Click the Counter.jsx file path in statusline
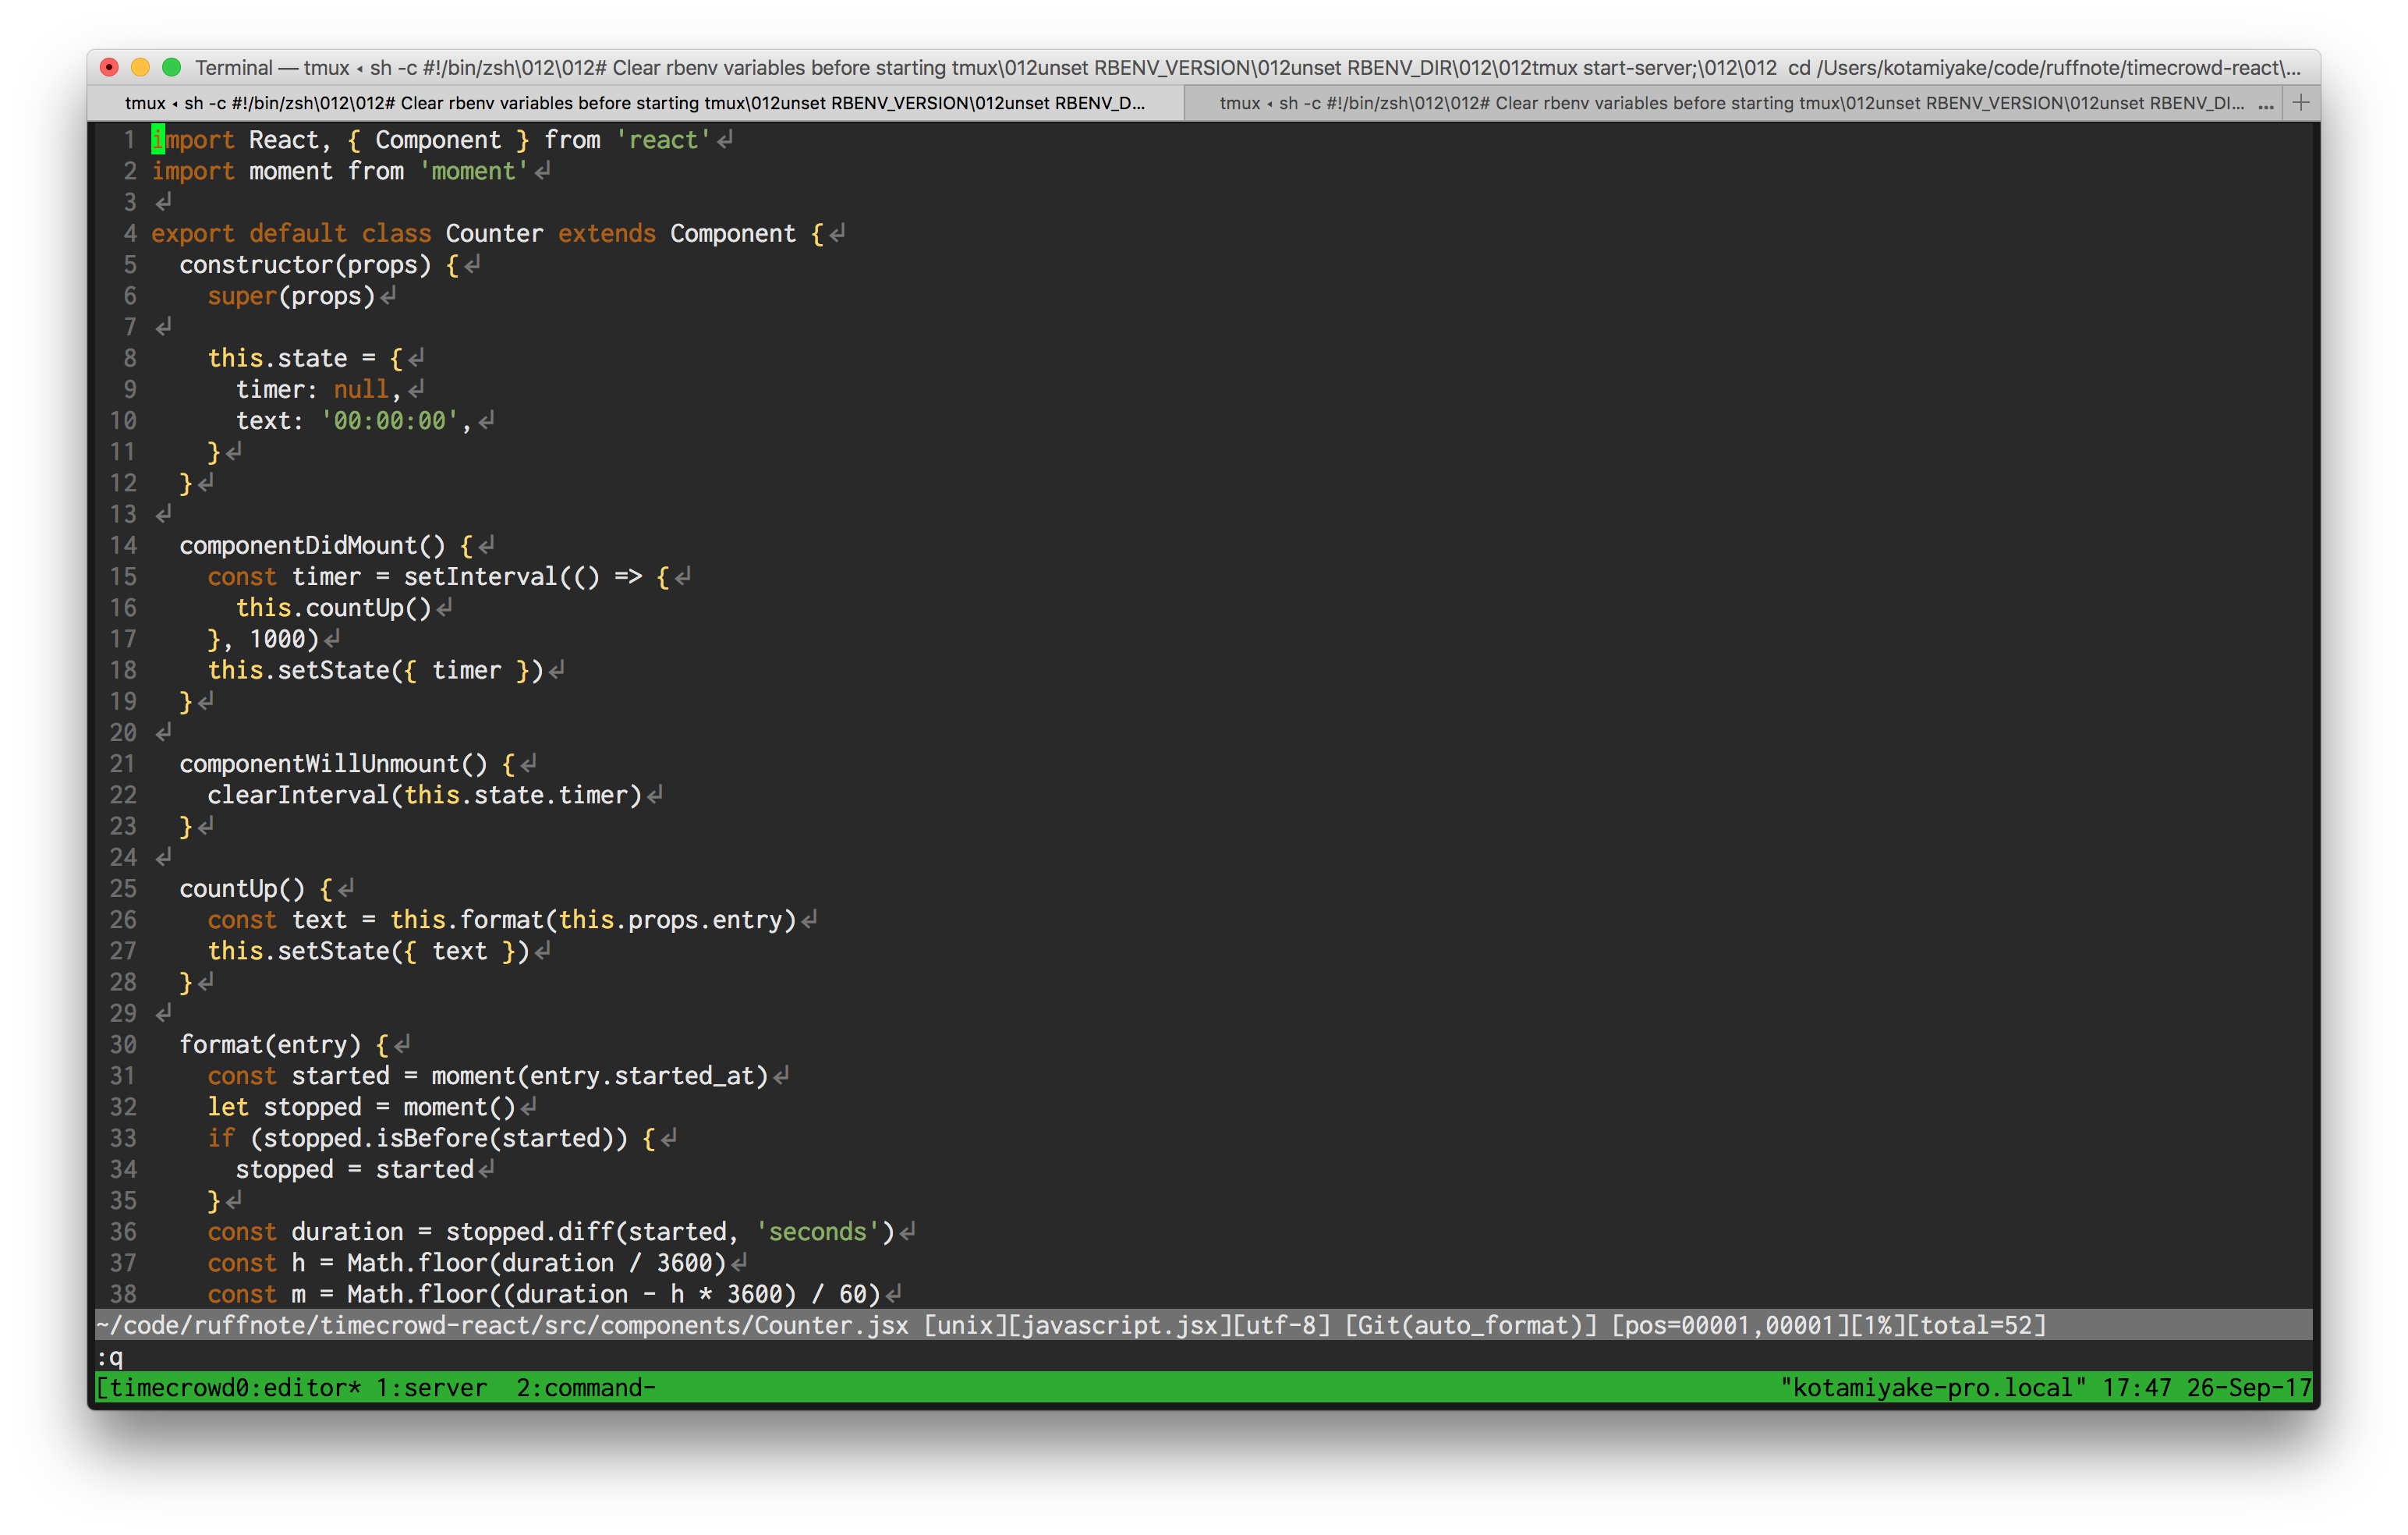Screen dimensions: 2408x1535 502,1325
